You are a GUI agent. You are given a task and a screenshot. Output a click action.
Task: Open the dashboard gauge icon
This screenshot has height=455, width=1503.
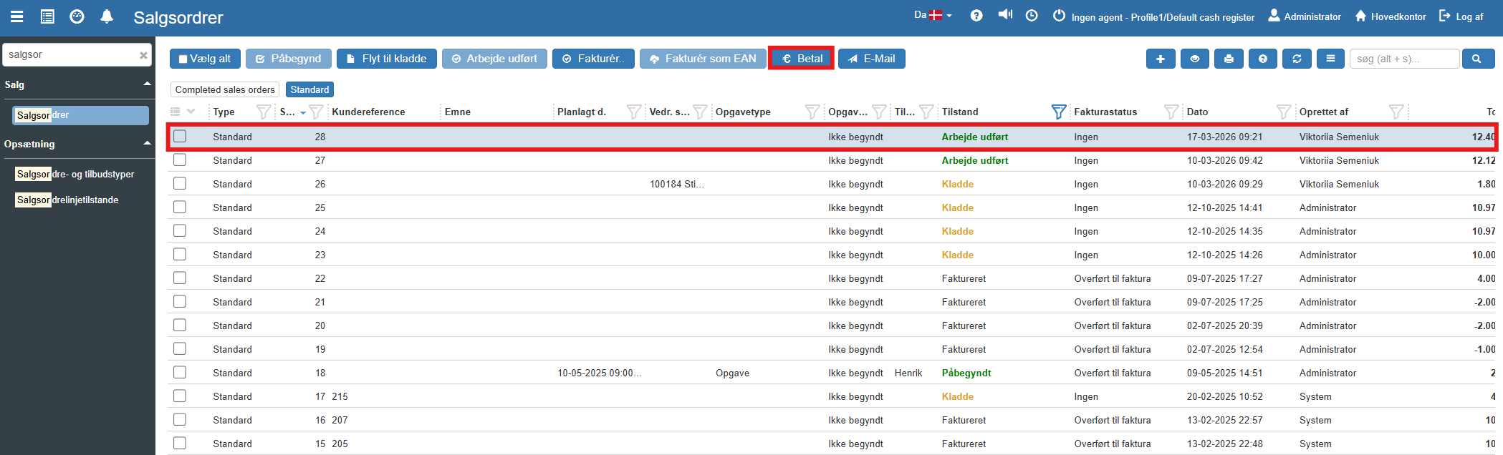(77, 16)
